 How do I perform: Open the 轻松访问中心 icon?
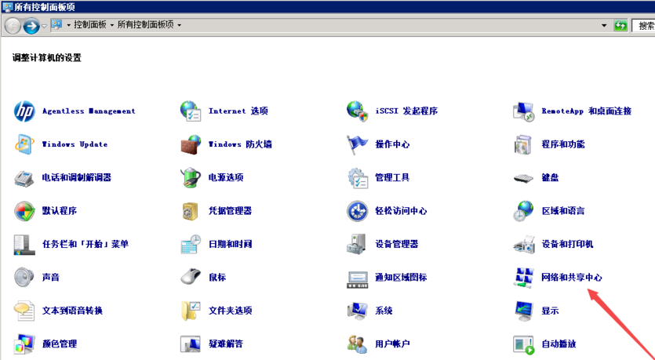358,211
